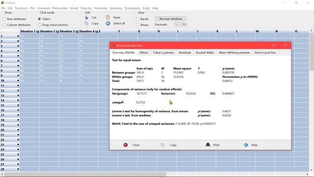Open the Script menu

(146, 8)
